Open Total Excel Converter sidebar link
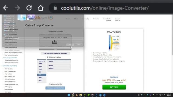This screenshot has width=173, height=97. [11, 37]
